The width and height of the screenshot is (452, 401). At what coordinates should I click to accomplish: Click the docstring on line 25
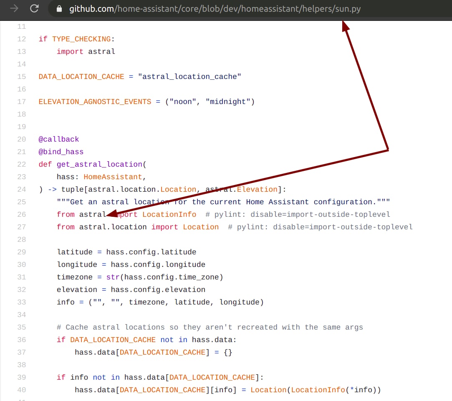[x=223, y=202]
